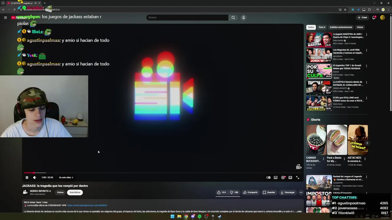Open the Crear create menu
392x220 pixels.
[362, 17]
